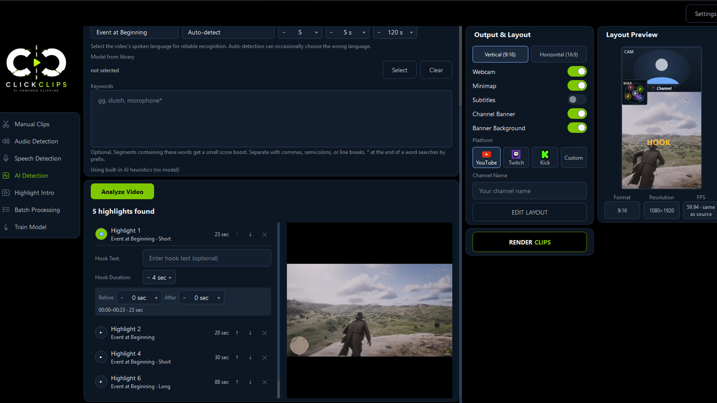Move Highlight 2 down in list
Image resolution: width=717 pixels, height=403 pixels.
tap(250, 333)
